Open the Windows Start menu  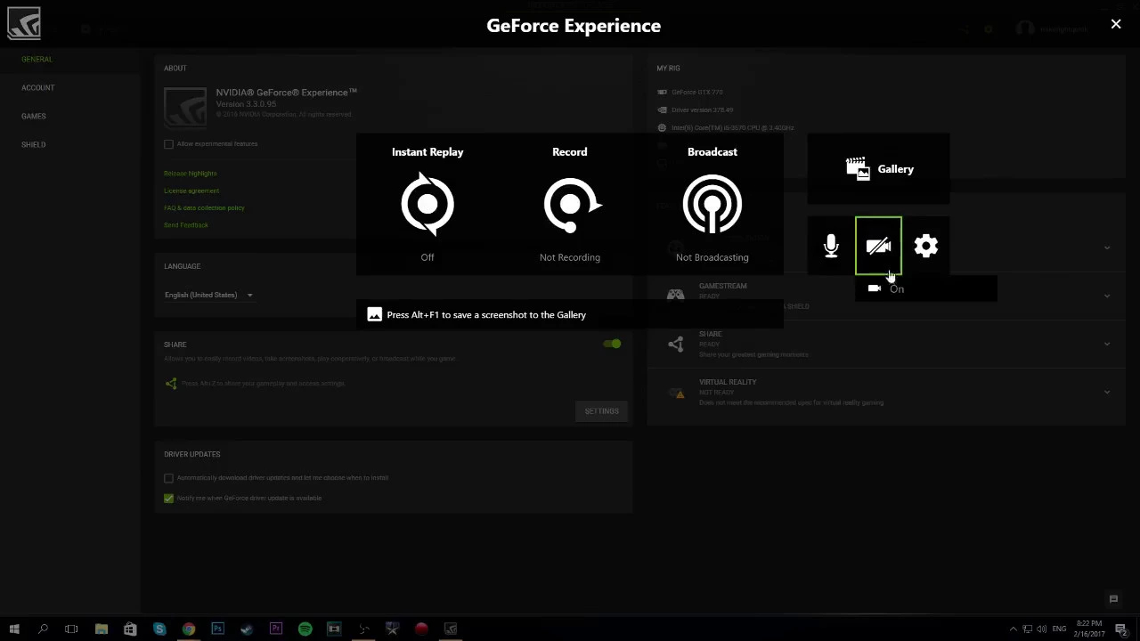coord(14,629)
